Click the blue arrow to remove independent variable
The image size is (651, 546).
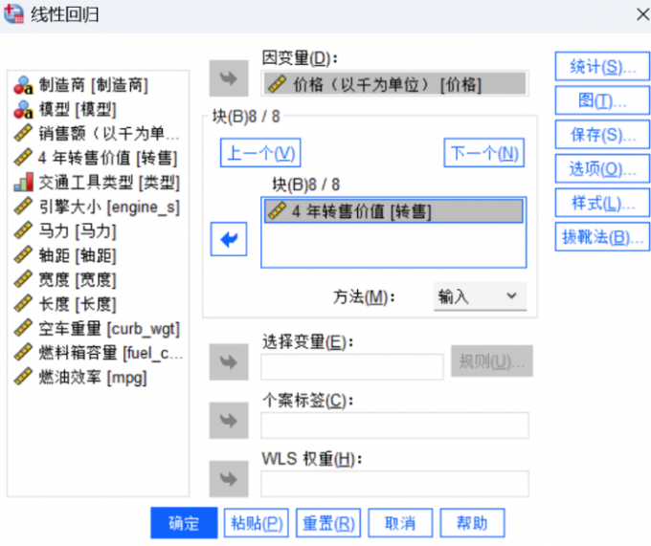229,239
